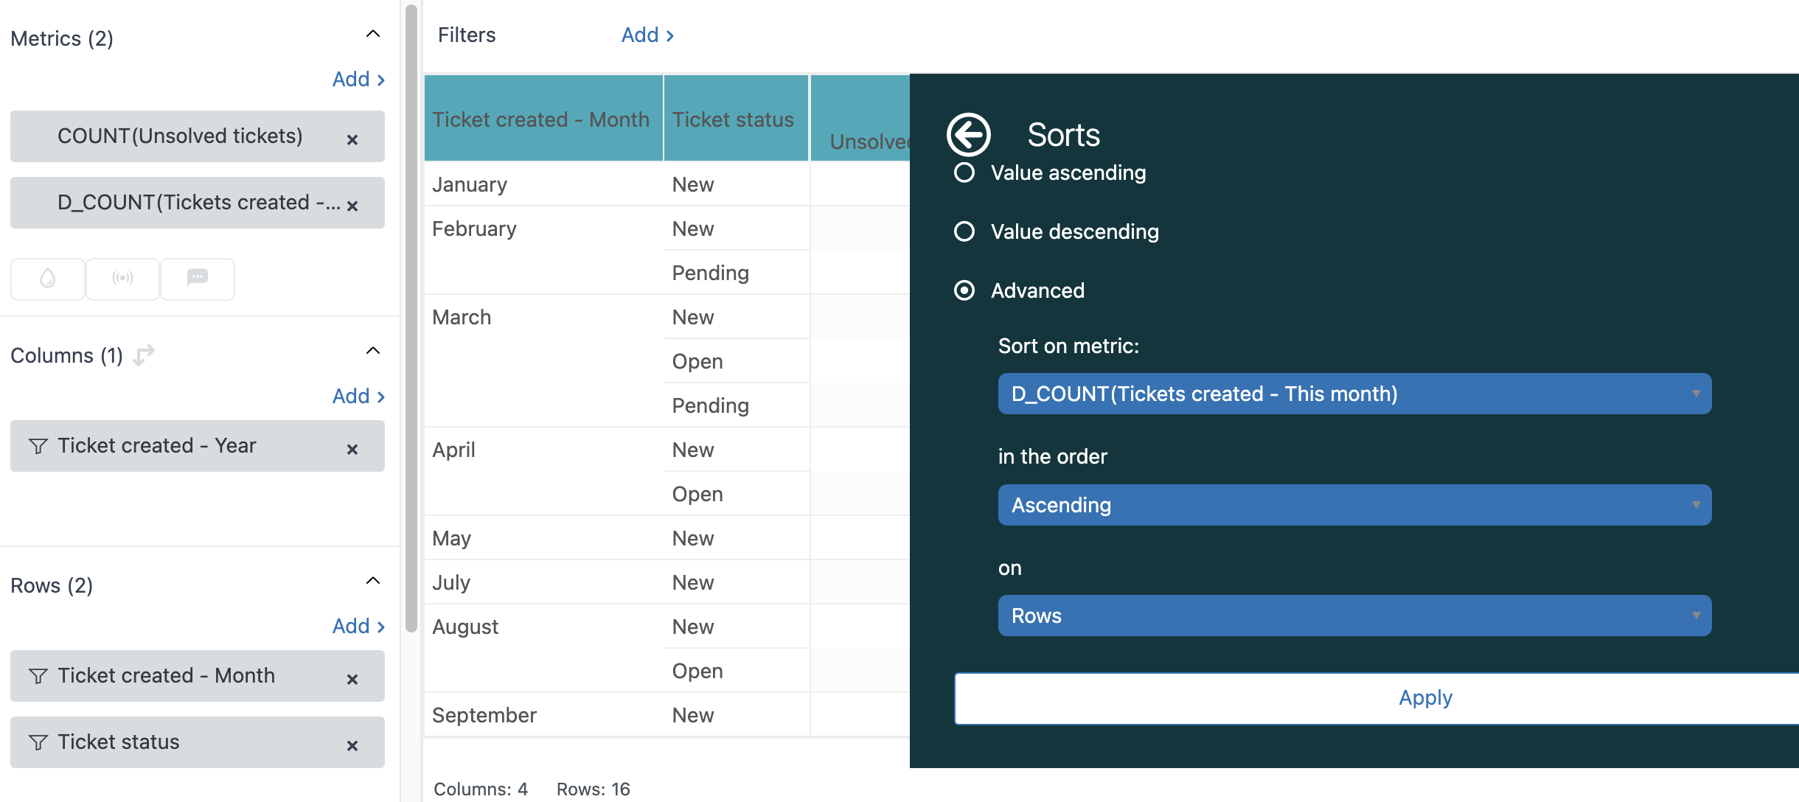The height and width of the screenshot is (802, 1799).
Task: Select Value descending radio option
Action: click(964, 231)
